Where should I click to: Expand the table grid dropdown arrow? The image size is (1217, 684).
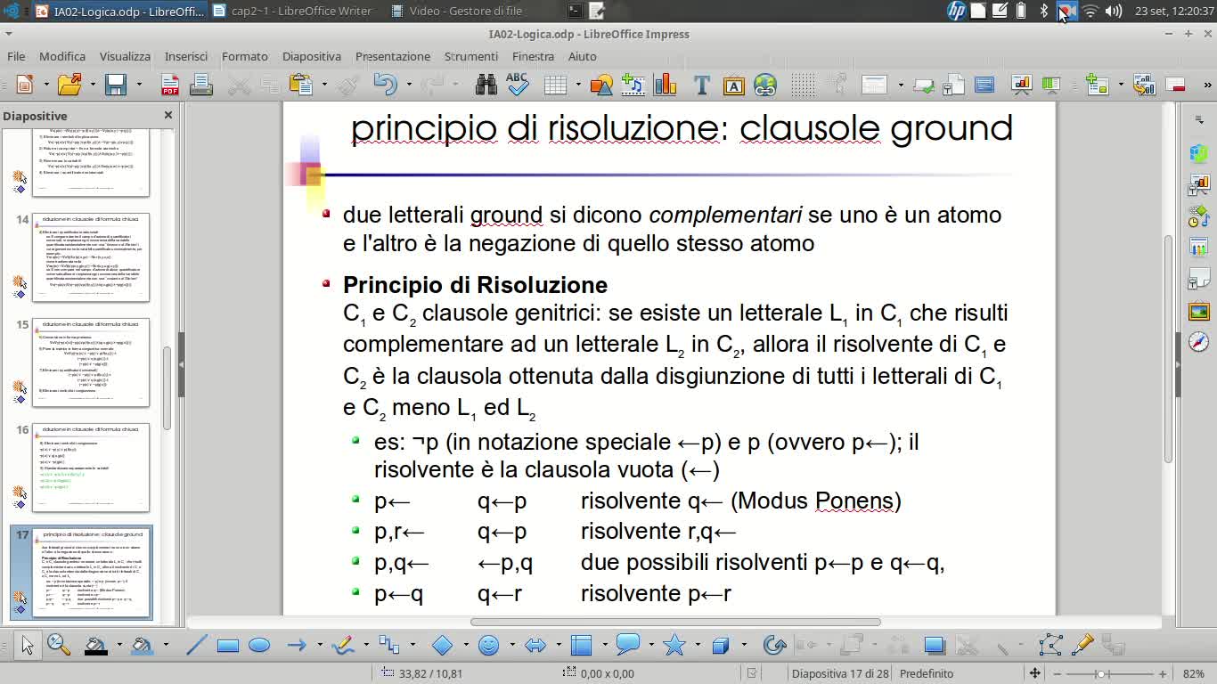point(578,85)
